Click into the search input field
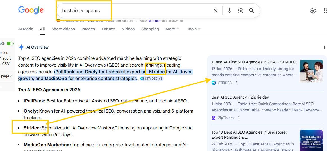Screen dimensions: 327x151 click(x=135, y=11)
